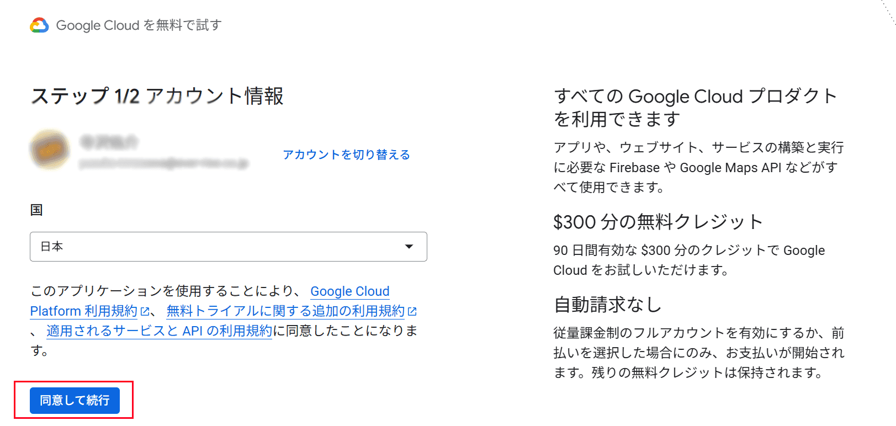Click external-link icon after Platform 利用規約

[145, 312]
